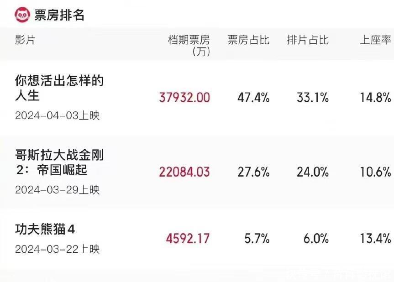Viewport: 394px width, 282px height.
Task: Open movie 哥斯拉大战金刚2：帝国崛起
Action: [59, 162]
